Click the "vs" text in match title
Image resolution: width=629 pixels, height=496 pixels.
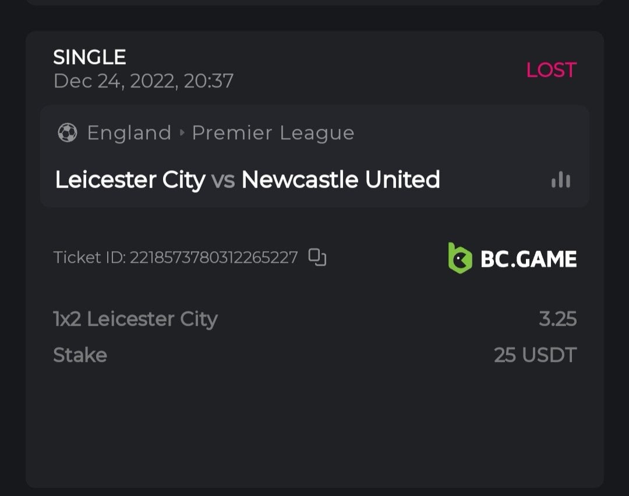pos(223,180)
